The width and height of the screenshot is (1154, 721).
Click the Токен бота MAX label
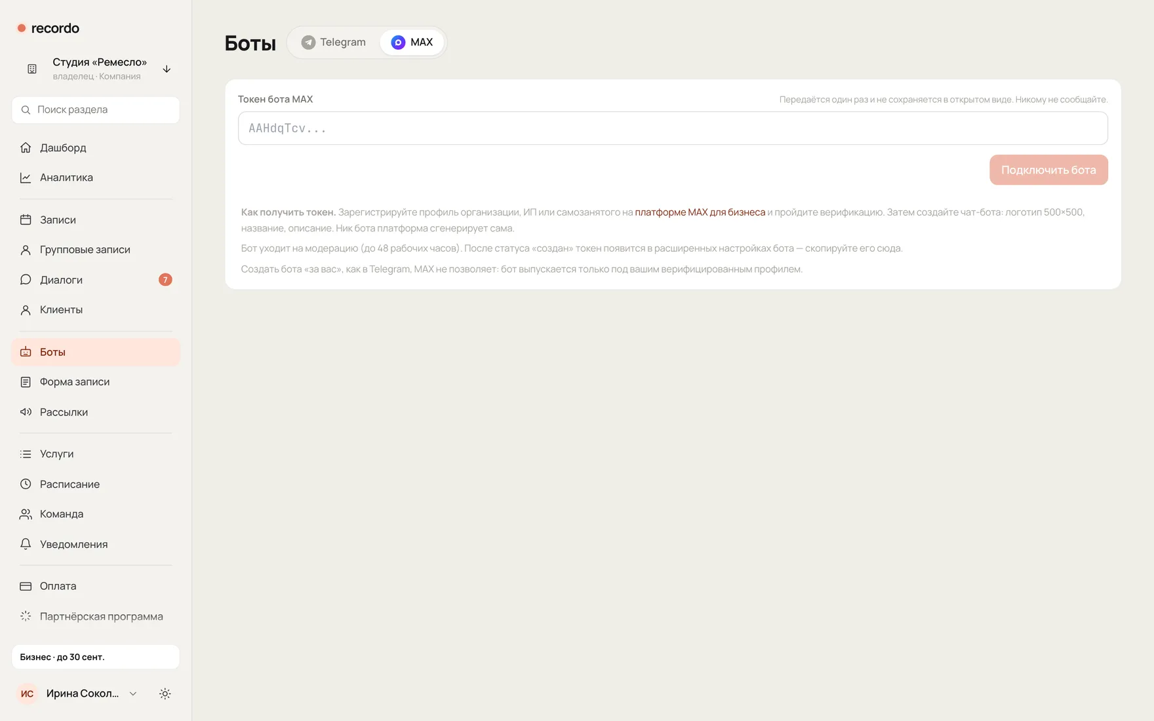point(275,99)
